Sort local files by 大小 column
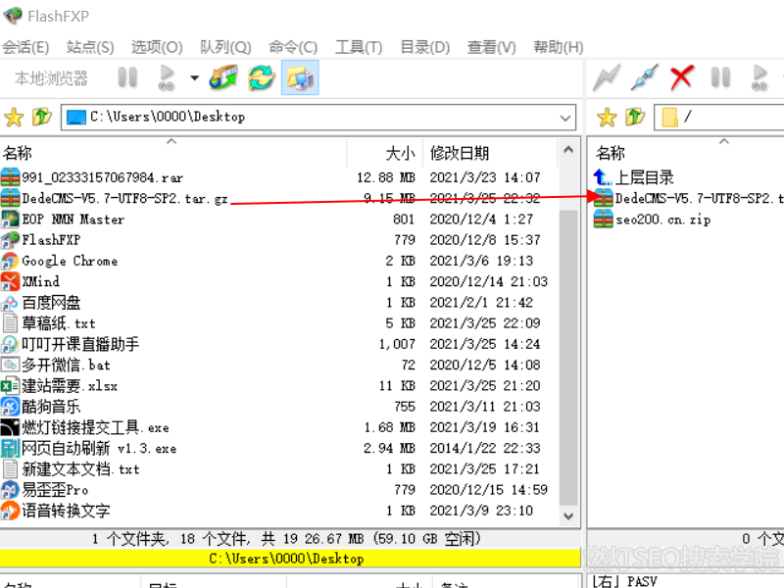The image size is (784, 588). tap(384, 153)
